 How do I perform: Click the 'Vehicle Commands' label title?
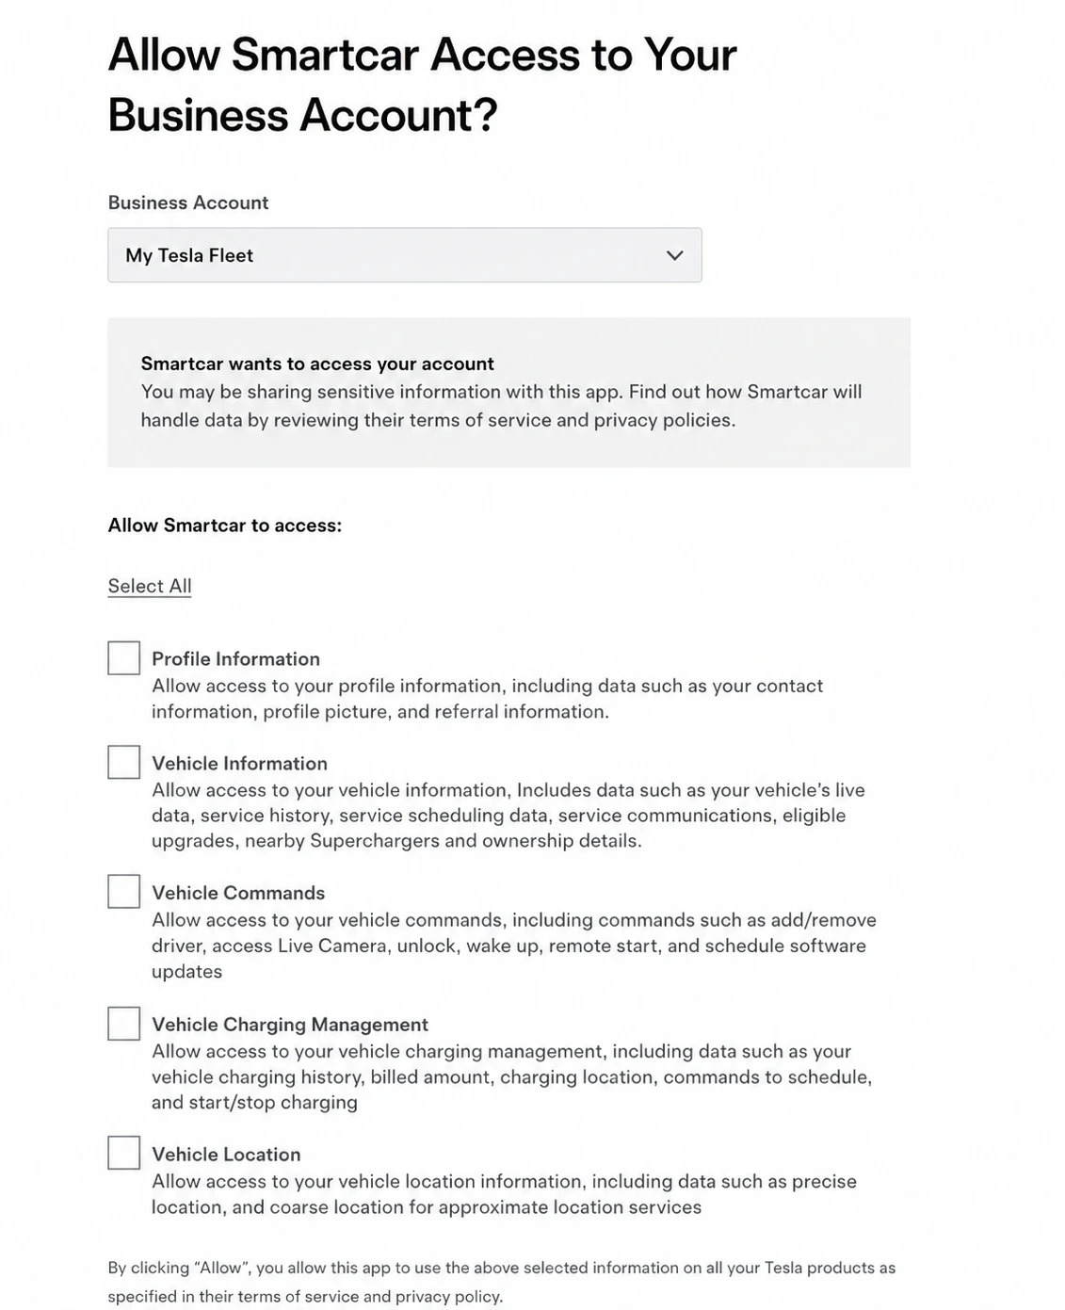(238, 893)
